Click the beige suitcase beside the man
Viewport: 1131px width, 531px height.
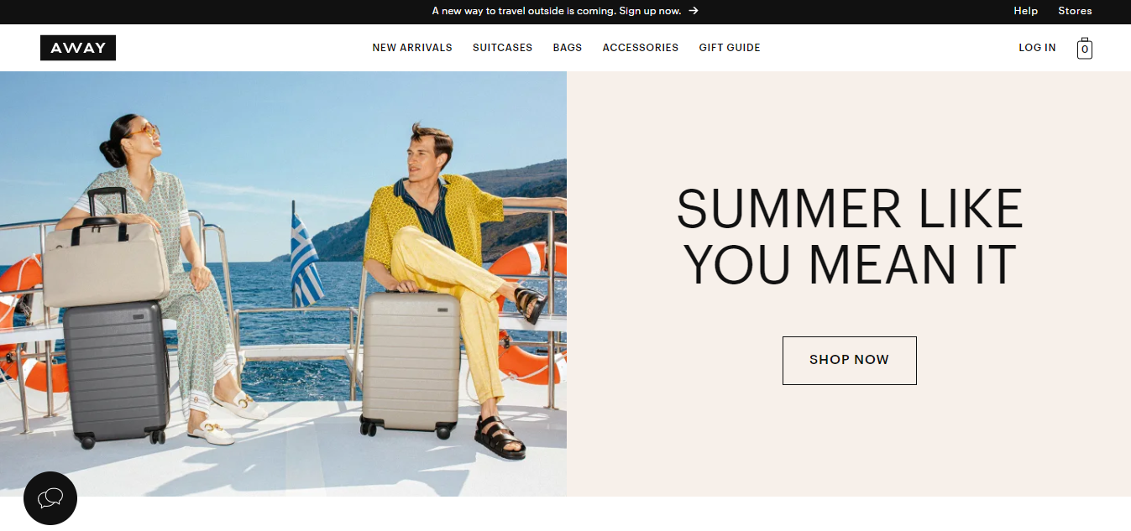point(410,362)
